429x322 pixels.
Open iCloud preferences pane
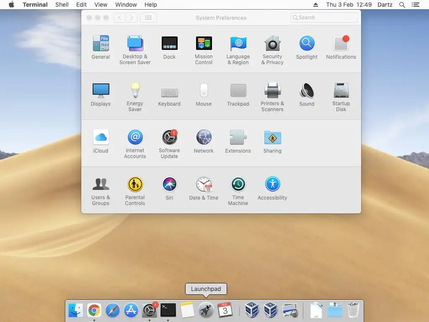(101, 141)
